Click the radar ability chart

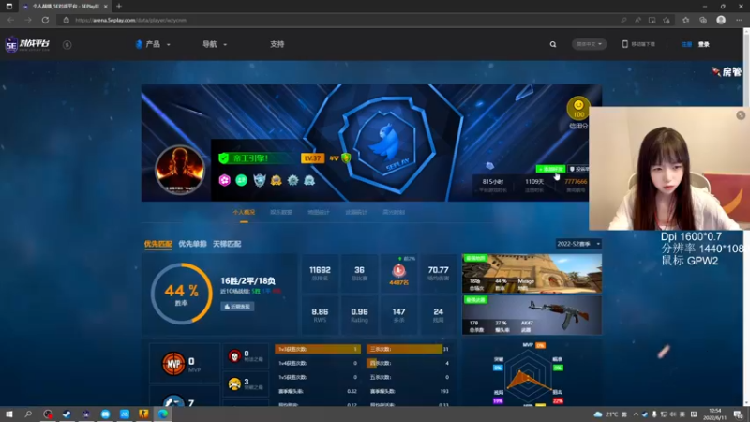pyautogui.click(x=528, y=376)
